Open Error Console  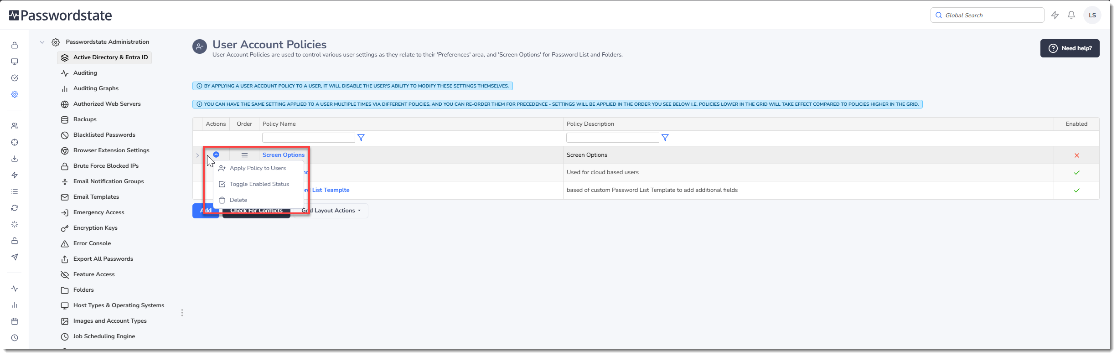[92, 243]
